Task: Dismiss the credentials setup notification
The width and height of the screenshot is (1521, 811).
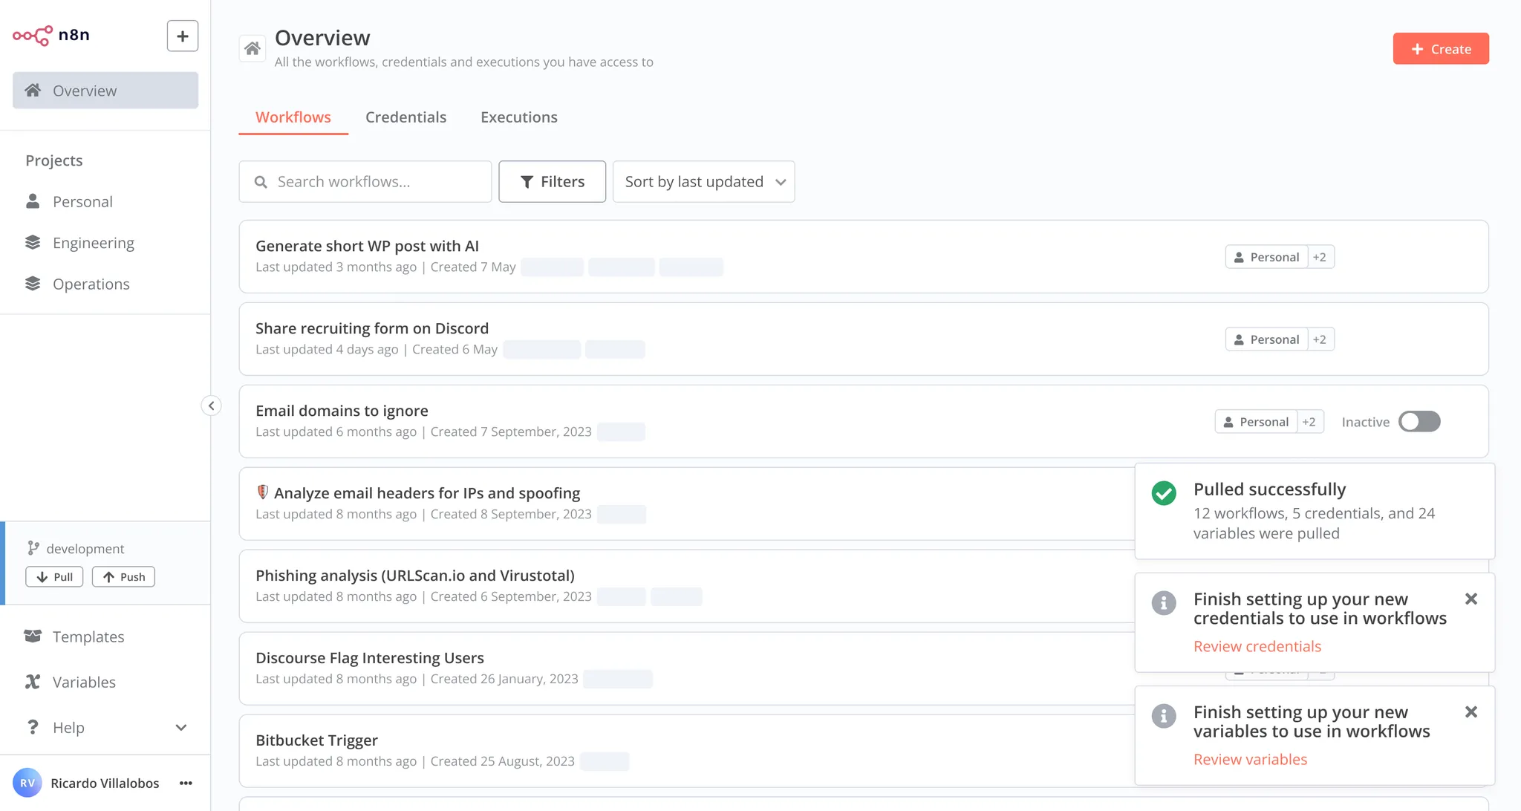Action: pyautogui.click(x=1471, y=599)
